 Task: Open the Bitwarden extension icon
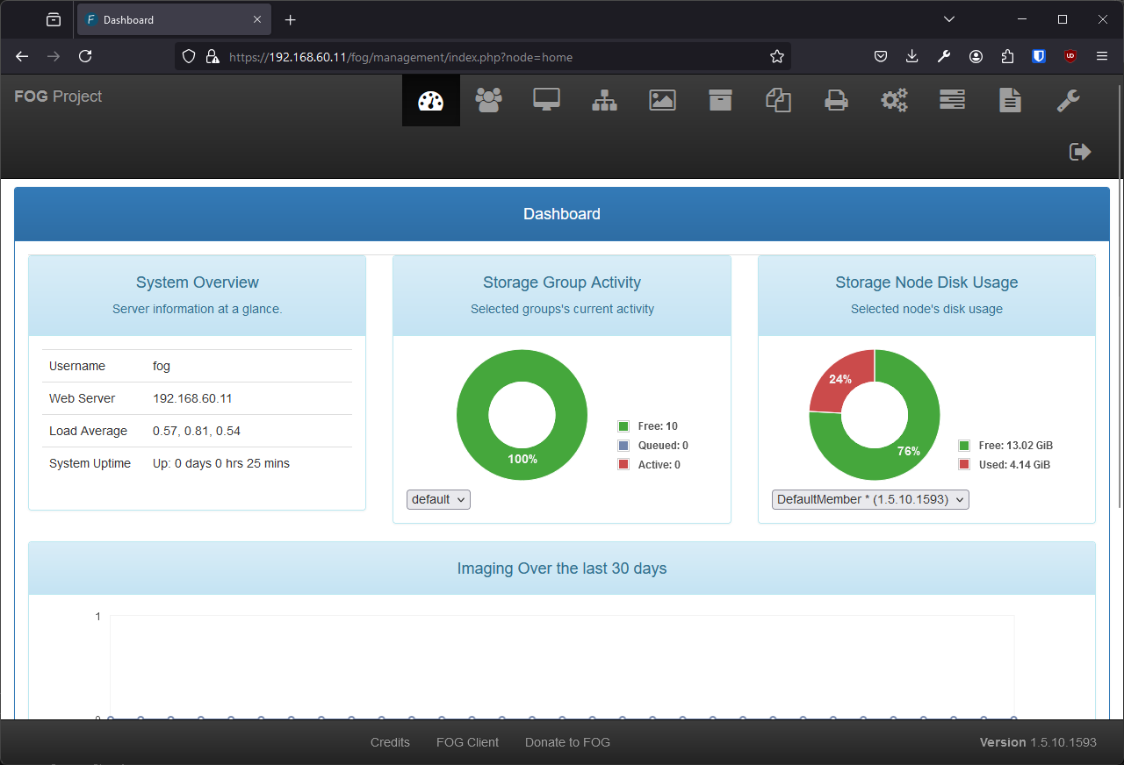tap(1039, 56)
